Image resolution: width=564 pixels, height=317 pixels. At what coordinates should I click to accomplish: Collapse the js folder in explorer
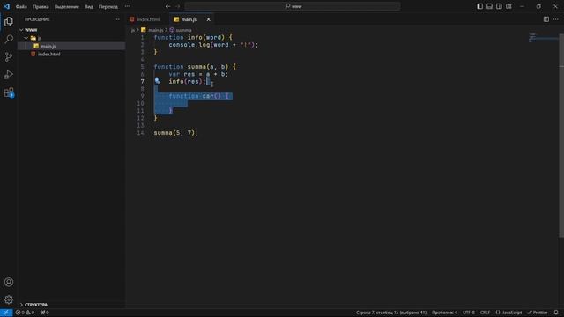click(26, 38)
